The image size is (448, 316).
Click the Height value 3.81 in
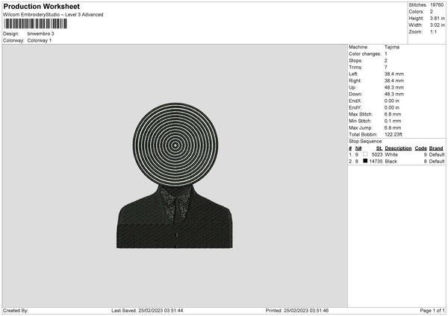pyautogui.click(x=437, y=18)
